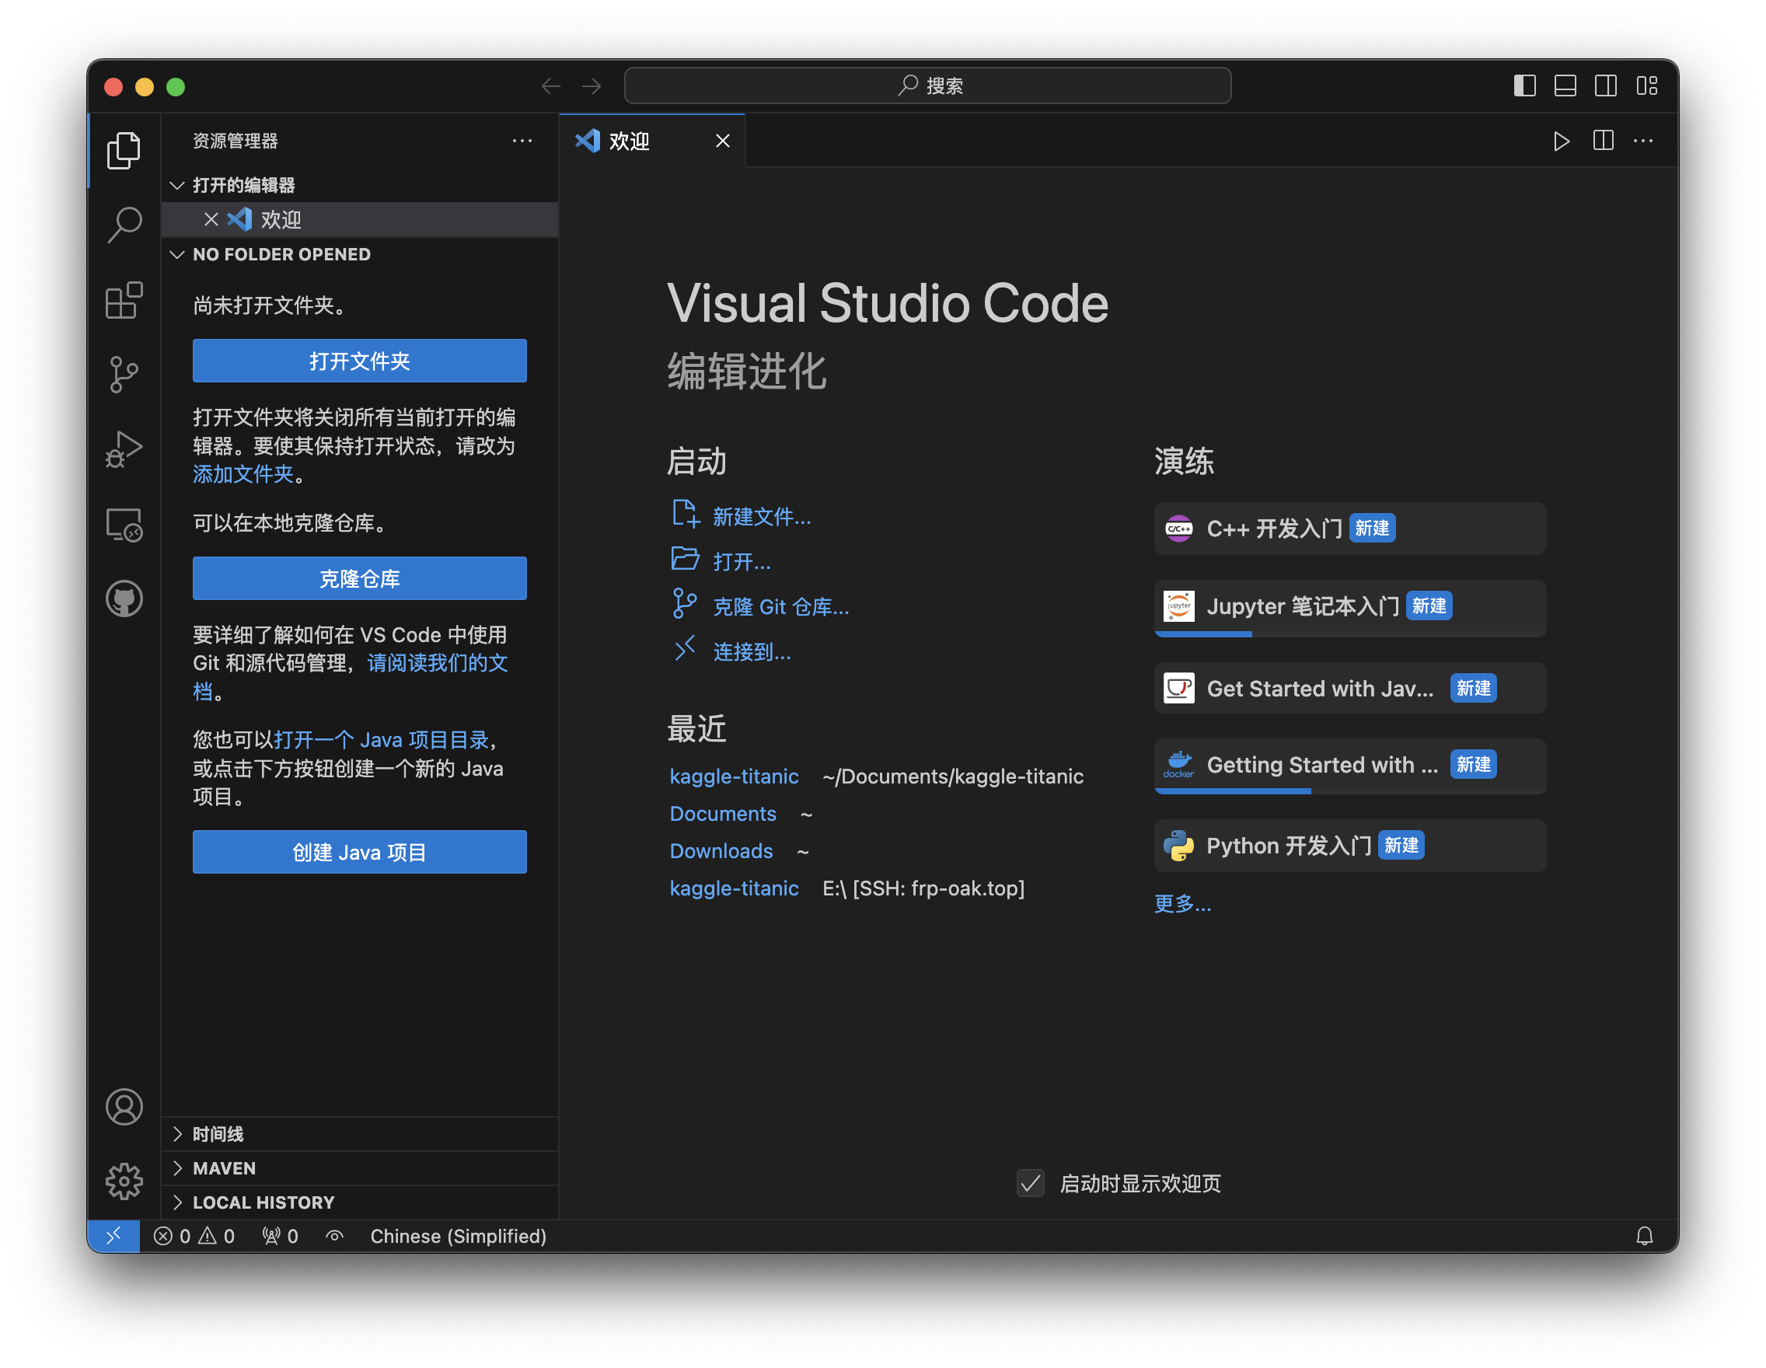
Task: Click the Explorer icon in sidebar
Action: point(122,149)
